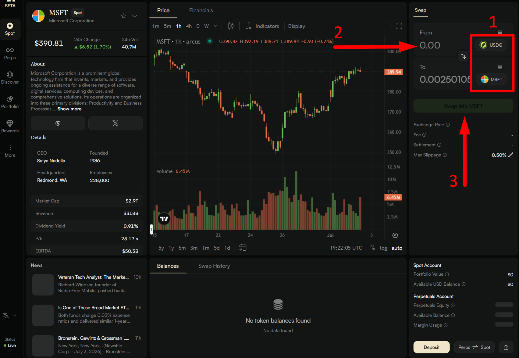The image size is (519, 358).
Task: Enter fullscreen chart mode
Action: [x=399, y=26]
